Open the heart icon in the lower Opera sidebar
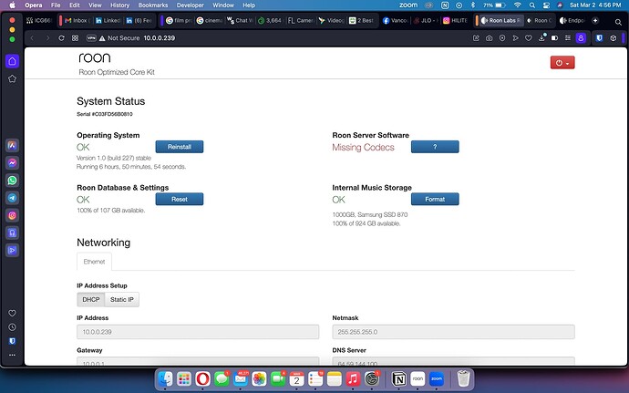Image resolution: width=629 pixels, height=393 pixels. [x=13, y=313]
